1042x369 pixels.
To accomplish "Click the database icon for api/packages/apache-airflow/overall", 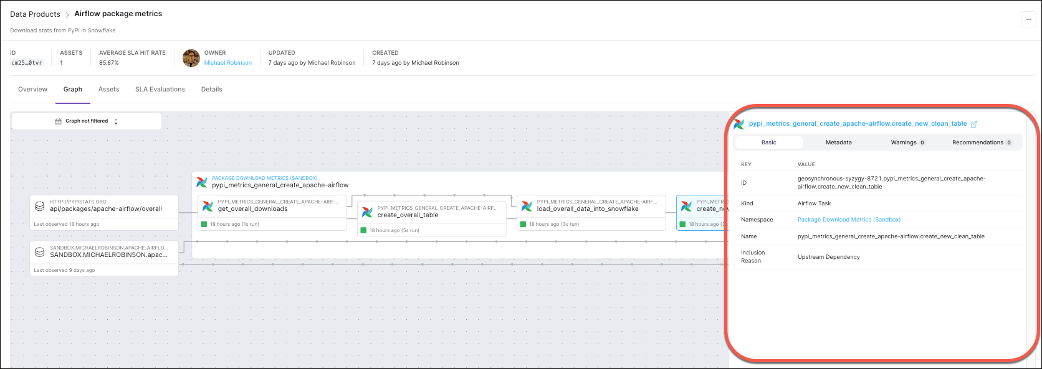I will (x=40, y=206).
